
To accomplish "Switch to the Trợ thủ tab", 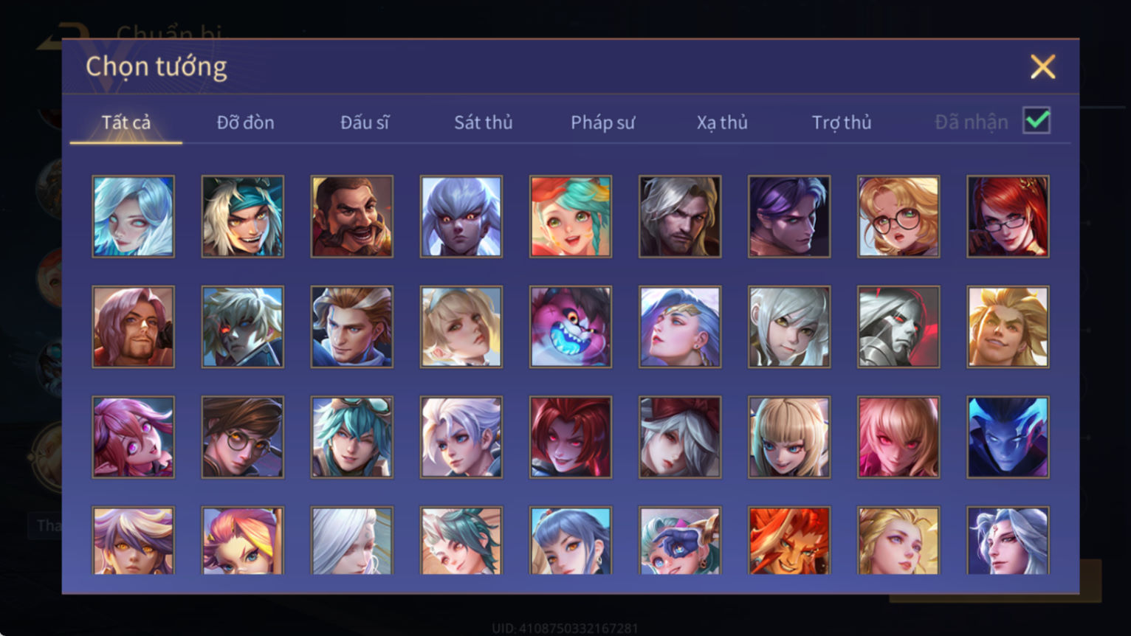I will click(x=842, y=122).
